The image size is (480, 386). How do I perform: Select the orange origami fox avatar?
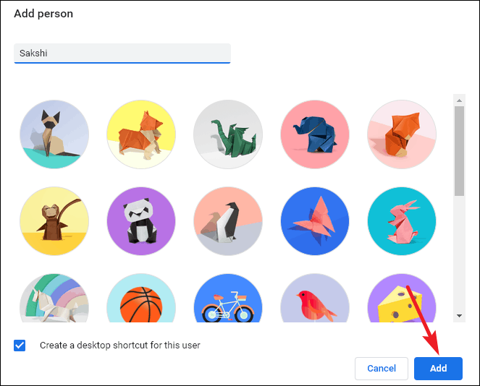coord(402,134)
